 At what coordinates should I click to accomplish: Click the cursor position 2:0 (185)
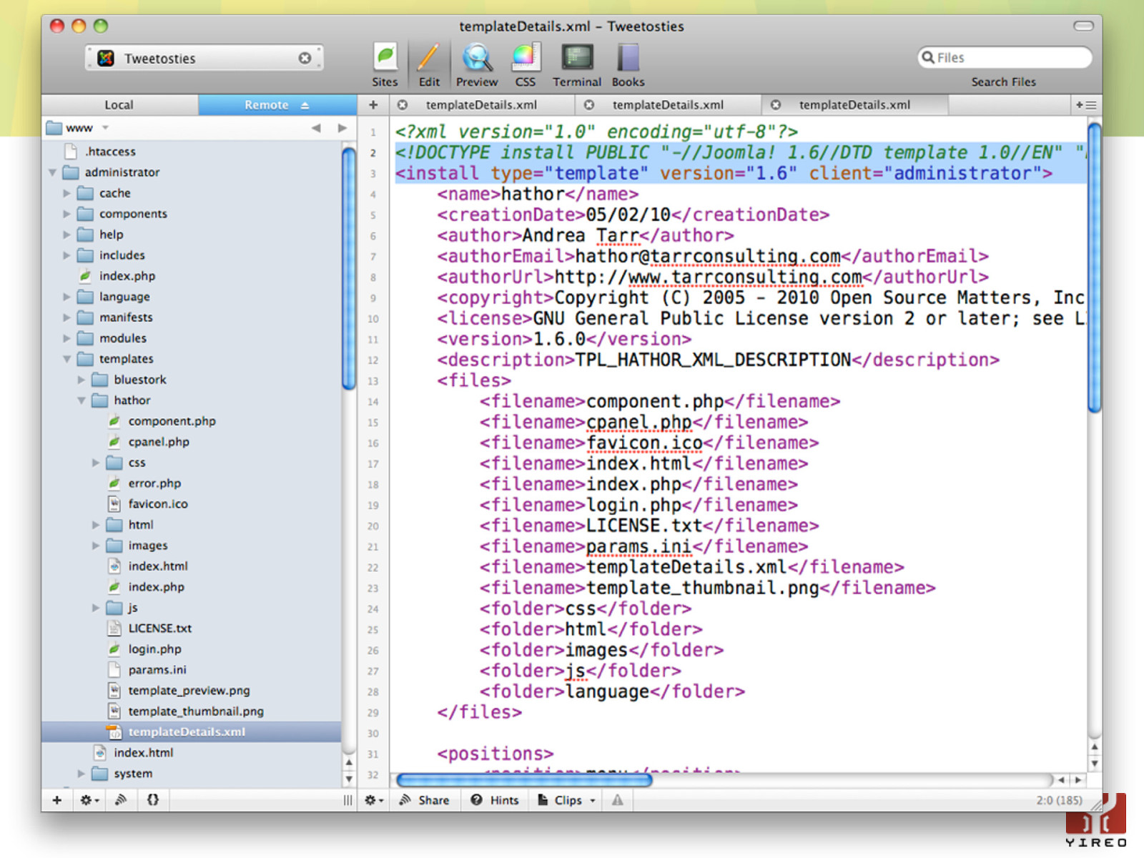[1059, 800]
